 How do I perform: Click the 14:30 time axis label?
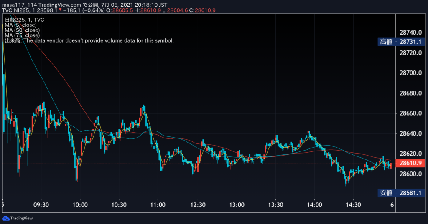coord(354,205)
